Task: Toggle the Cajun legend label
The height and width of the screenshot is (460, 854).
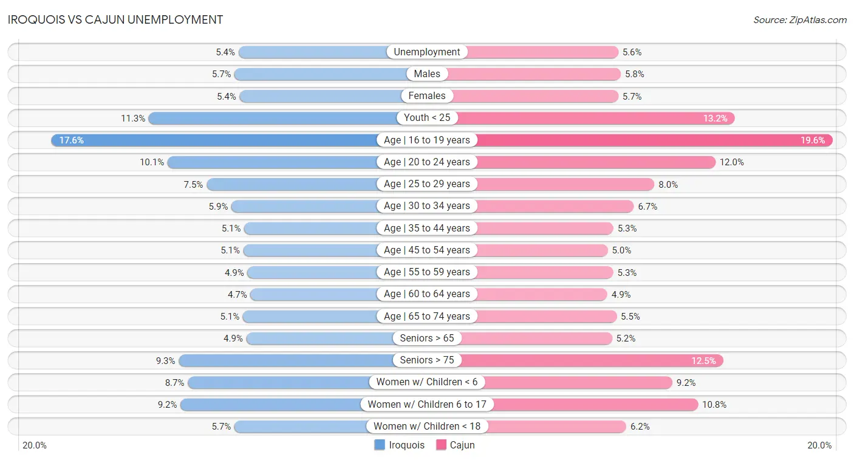Action: tap(462, 445)
